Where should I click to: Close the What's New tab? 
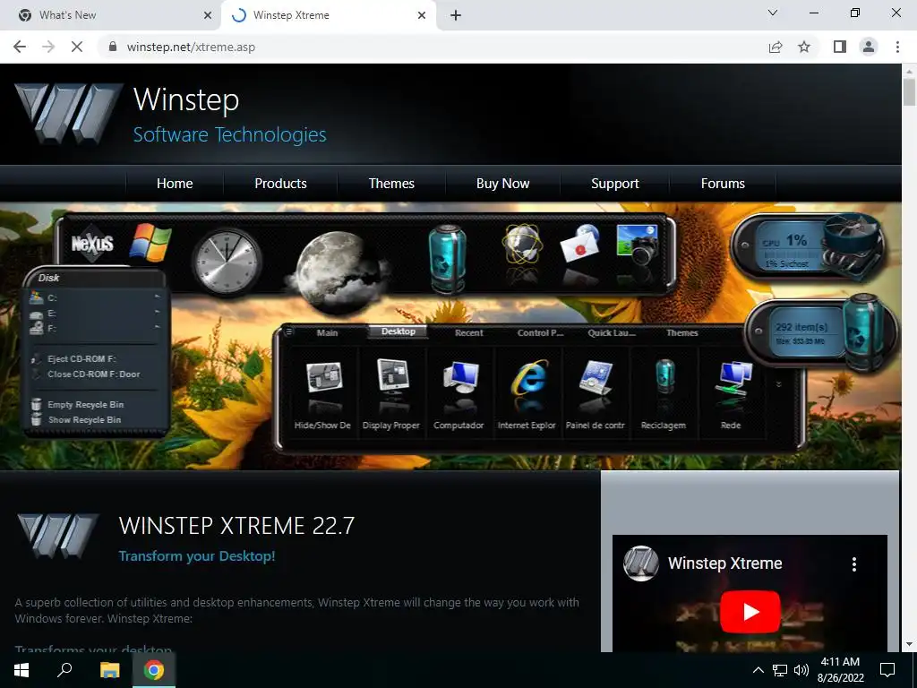pyautogui.click(x=208, y=15)
